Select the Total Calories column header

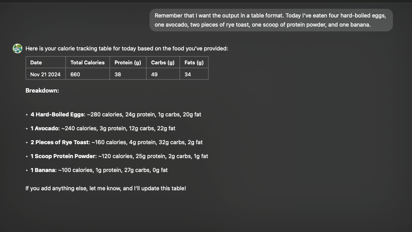[87, 62]
